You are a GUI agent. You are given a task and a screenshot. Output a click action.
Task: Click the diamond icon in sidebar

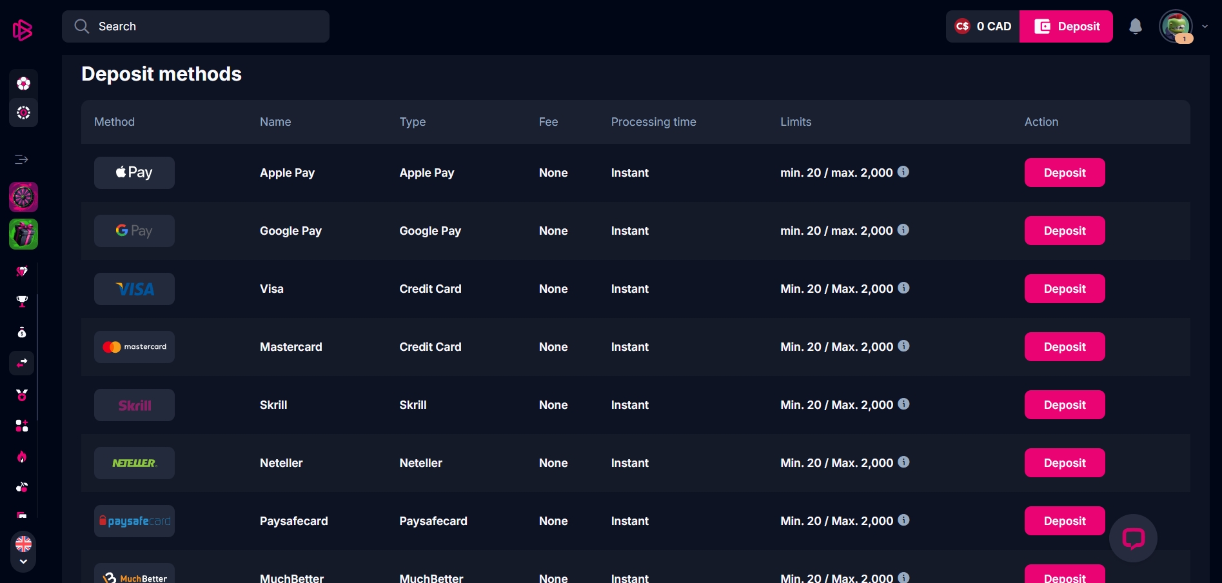[22, 271]
